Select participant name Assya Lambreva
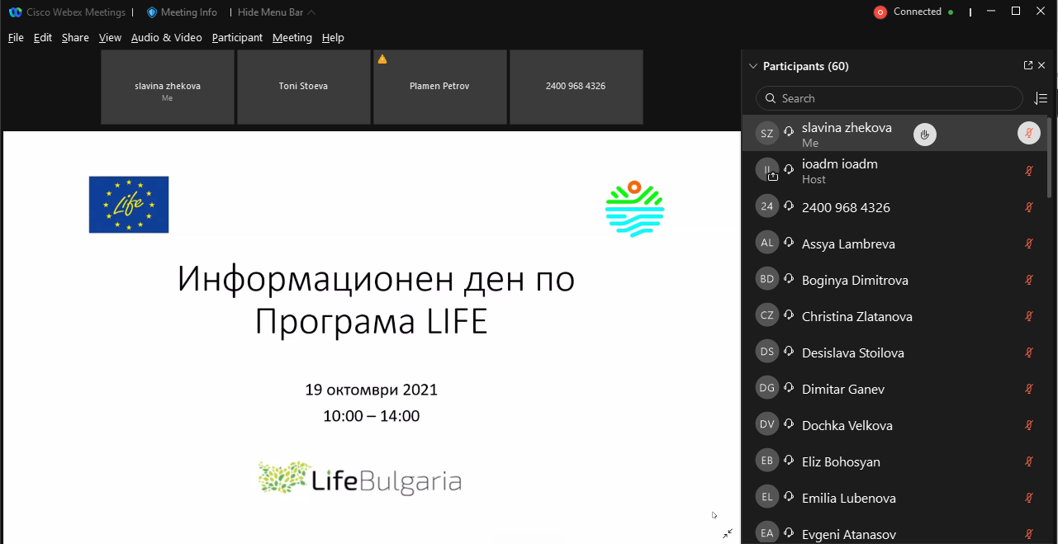Viewport: 1058px width, 544px height. (848, 244)
